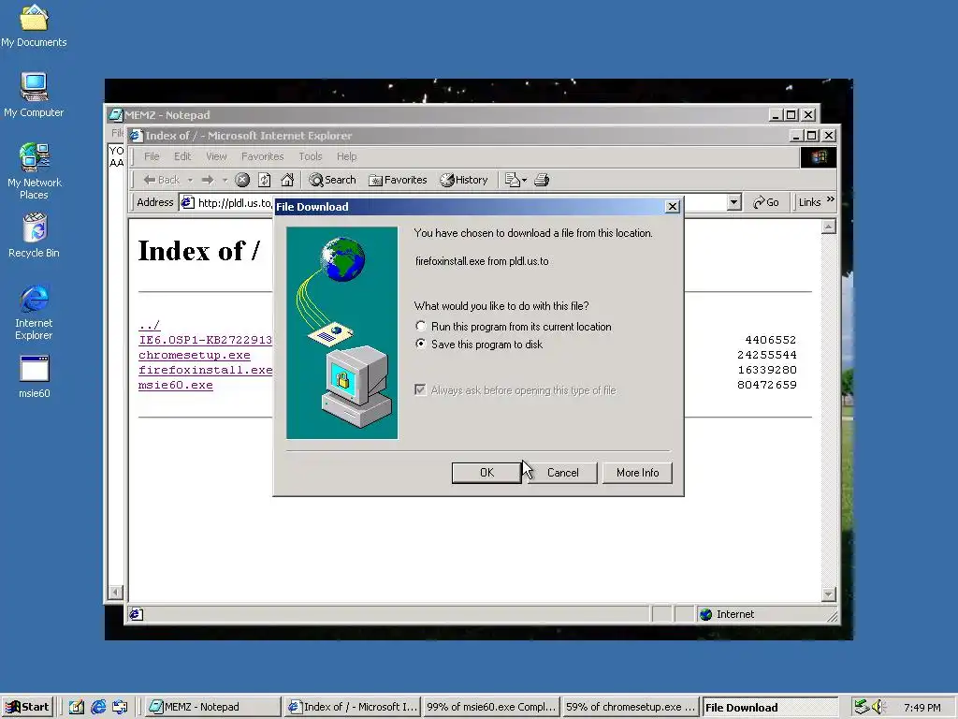Click the Start button
Viewport: 958px width, 719px height.
tap(27, 707)
